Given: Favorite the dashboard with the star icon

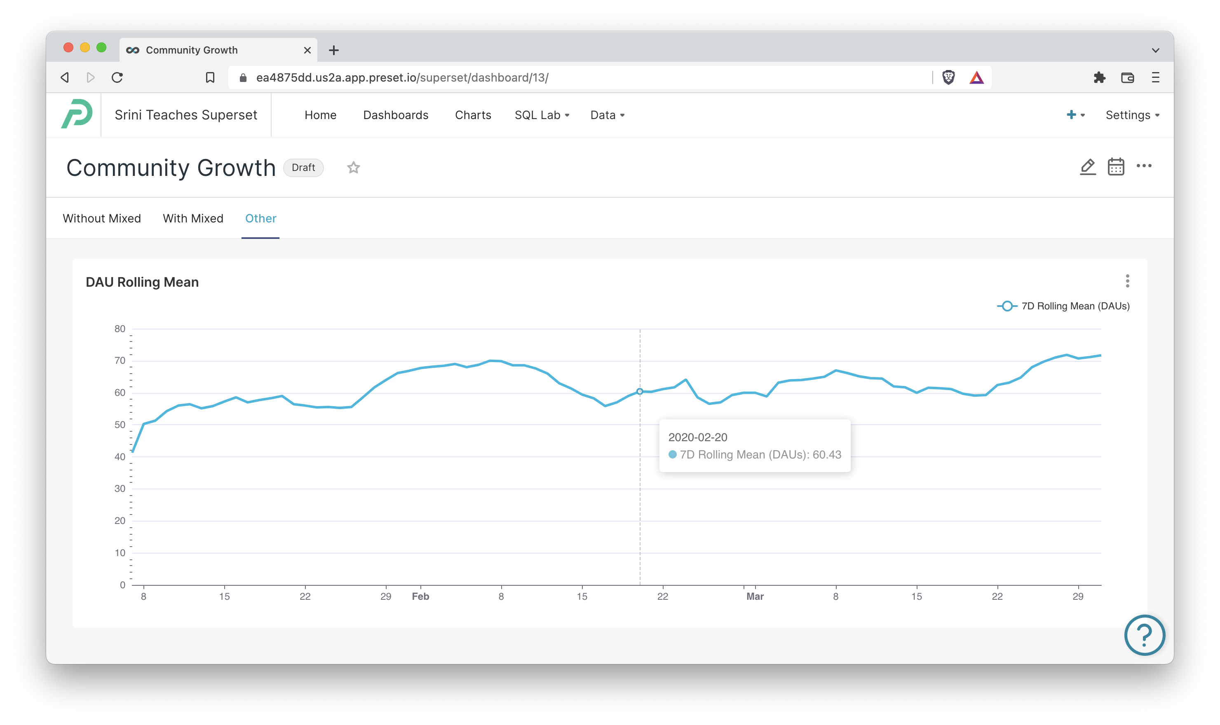Looking at the screenshot, I should [x=353, y=168].
